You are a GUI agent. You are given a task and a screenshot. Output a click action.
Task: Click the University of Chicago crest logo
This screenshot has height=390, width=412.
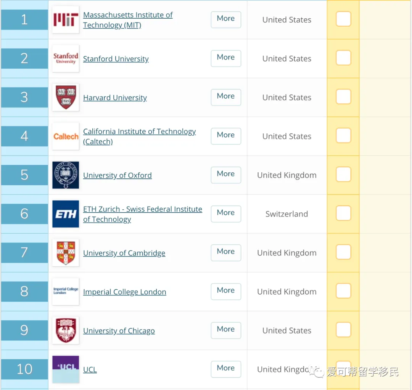66,331
